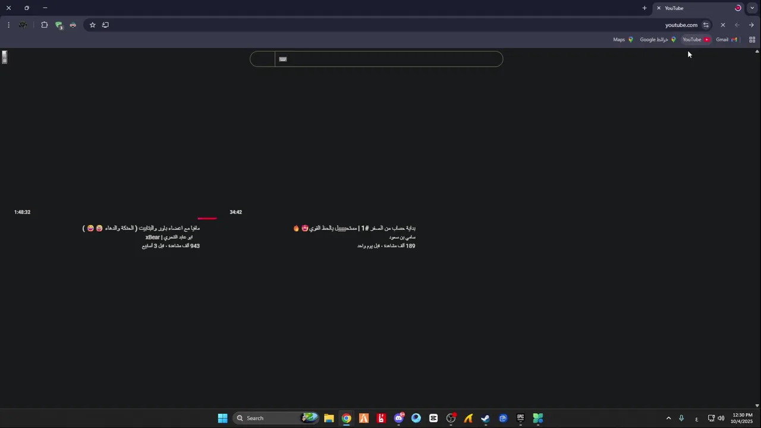Open the CapCut taskbar icon
This screenshot has width=761, height=428.
pyautogui.click(x=433, y=418)
